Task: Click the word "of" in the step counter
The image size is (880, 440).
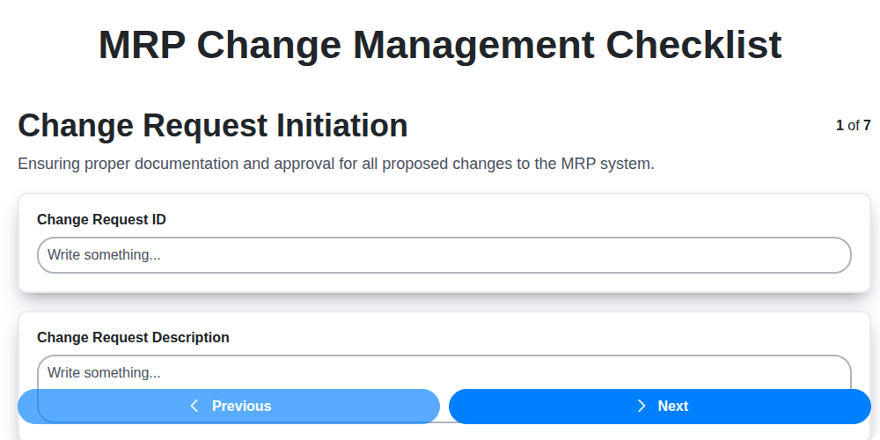Action: click(x=854, y=125)
